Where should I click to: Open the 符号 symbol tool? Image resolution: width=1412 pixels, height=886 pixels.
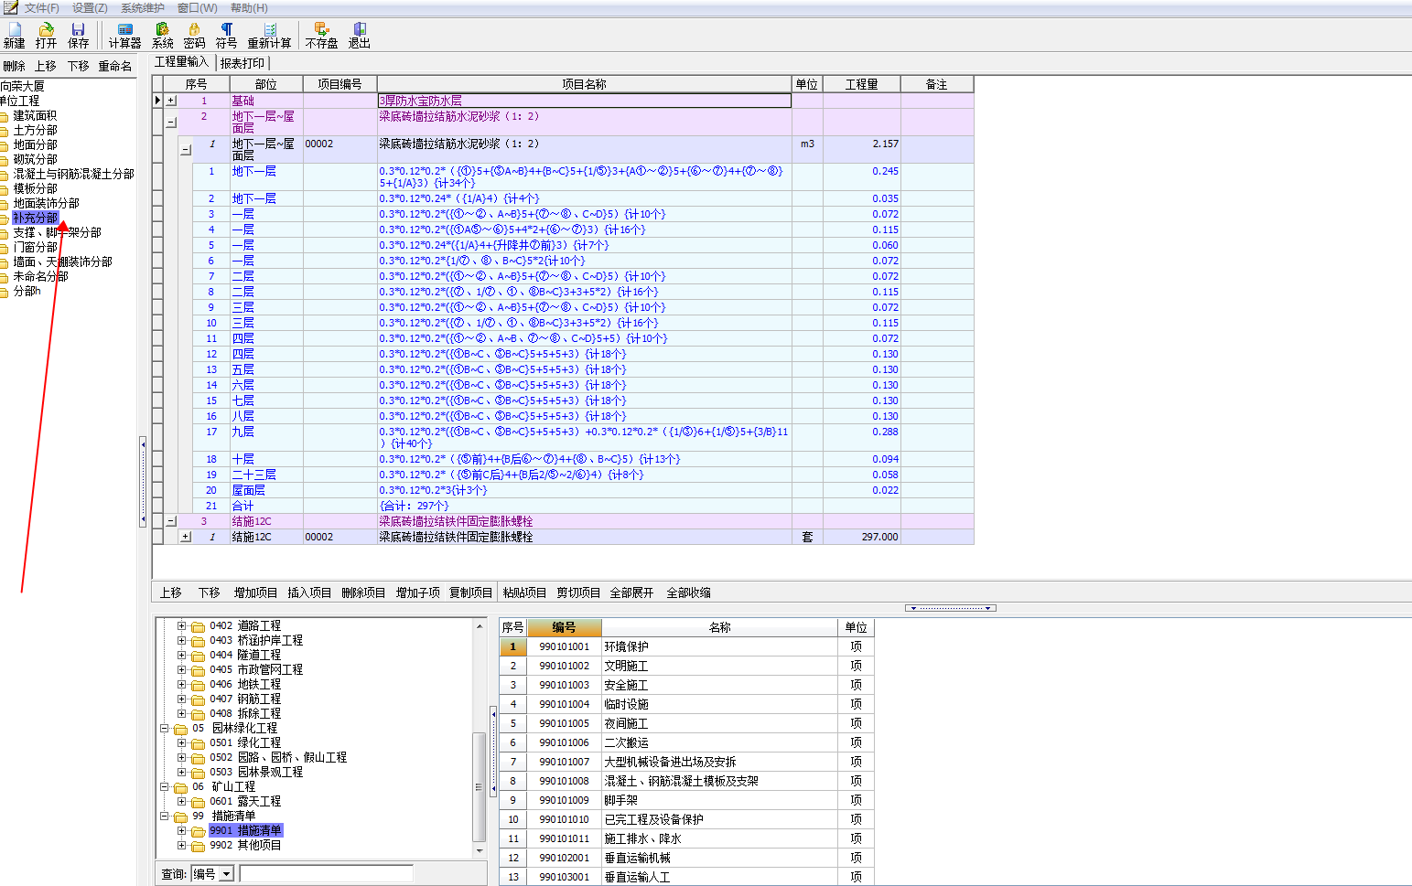226,36
